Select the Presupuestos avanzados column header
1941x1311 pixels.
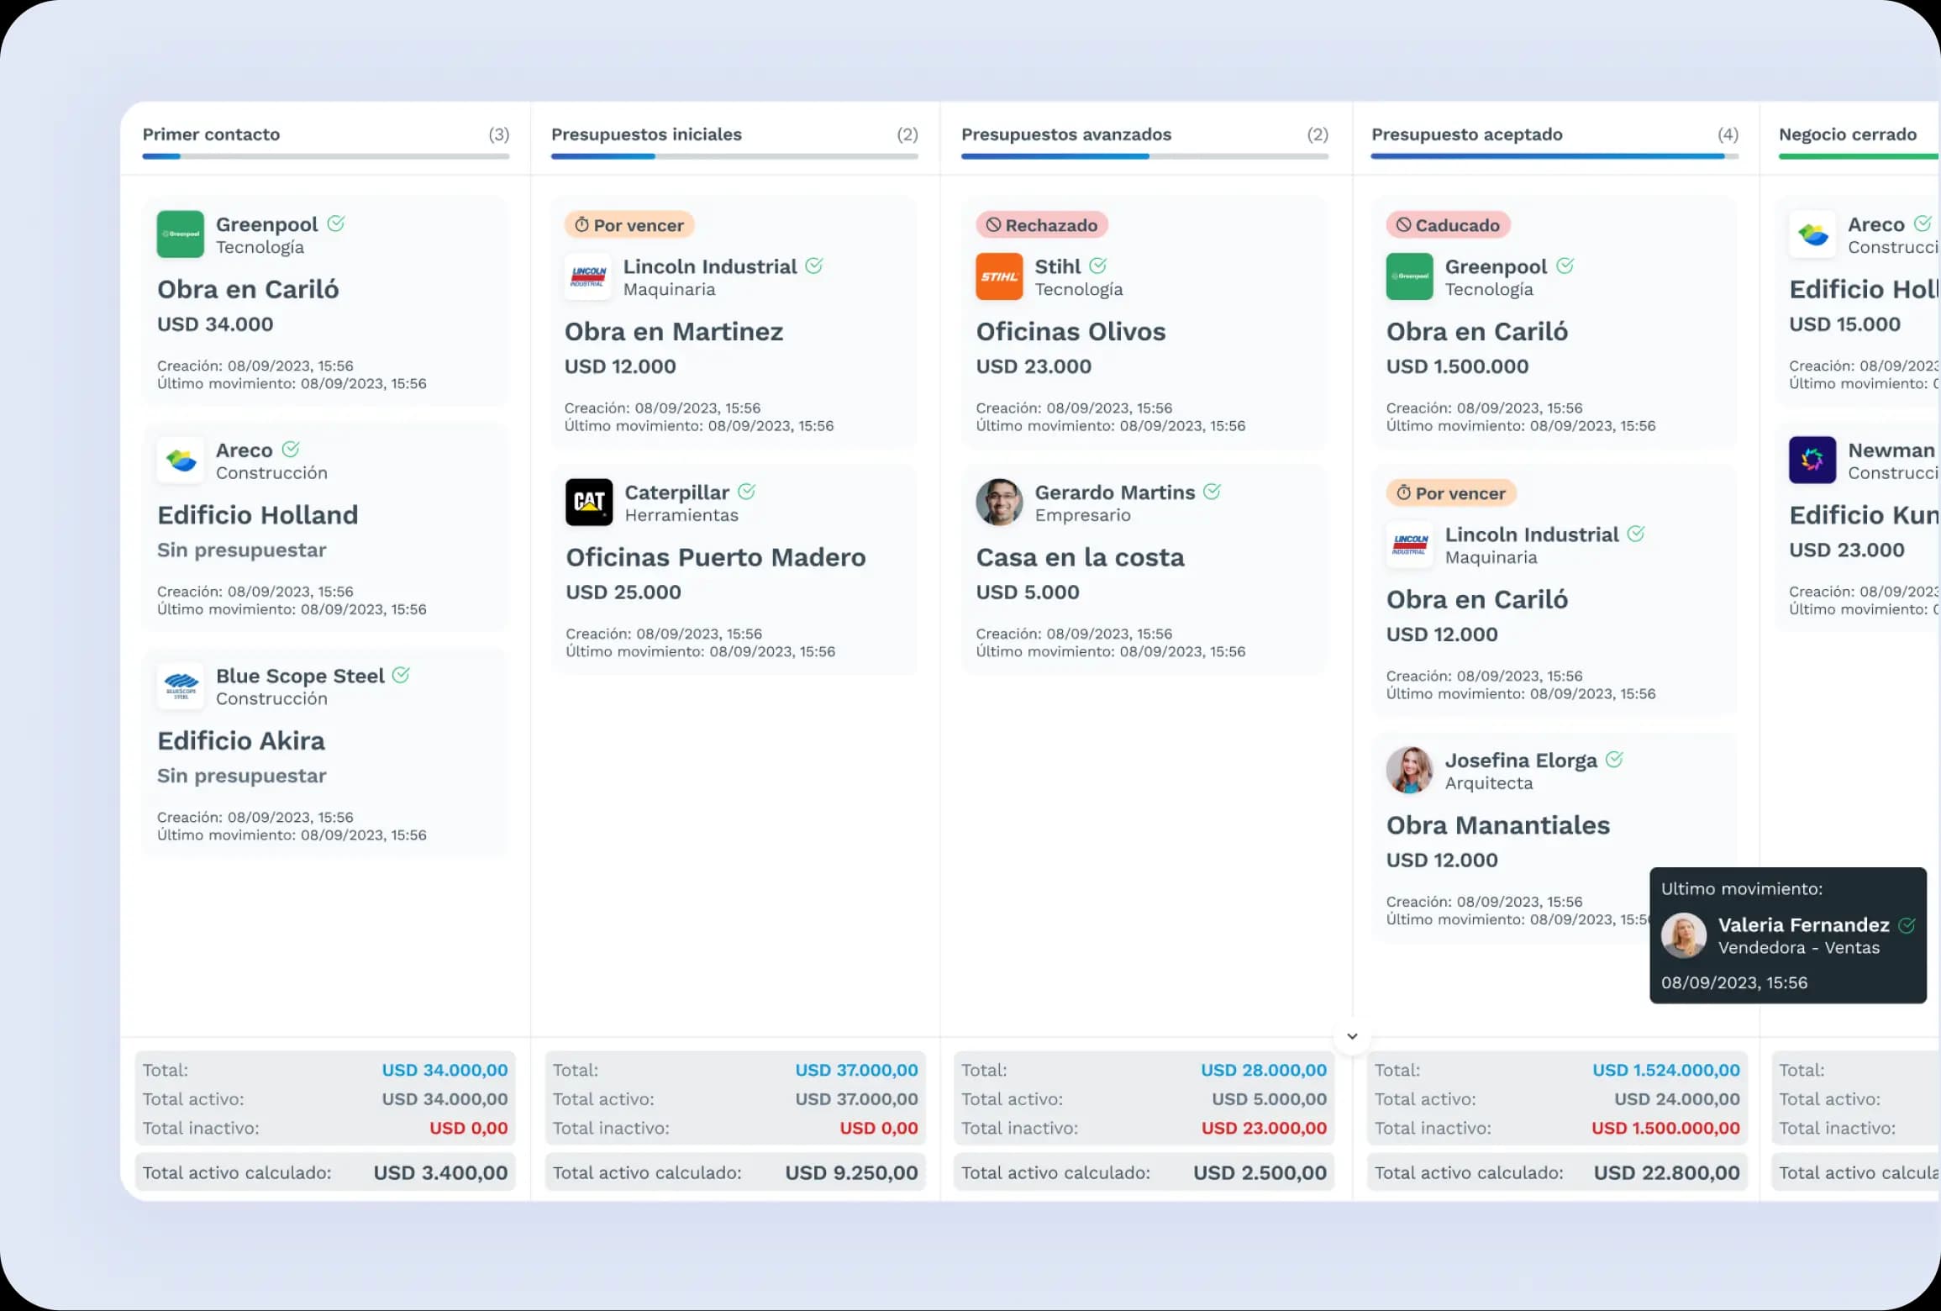click(x=1066, y=134)
